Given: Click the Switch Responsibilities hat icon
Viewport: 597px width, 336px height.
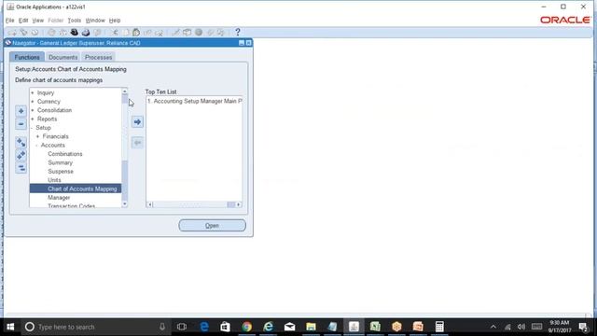Looking at the screenshot, I should [x=75, y=33].
